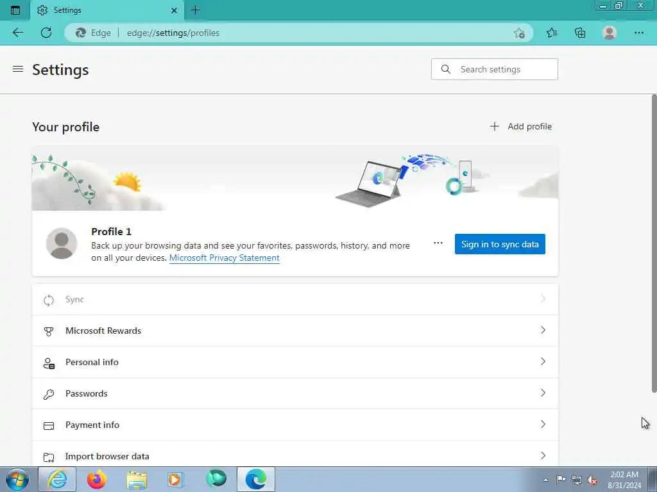
Task: Select the Settings tab
Action: [107, 10]
